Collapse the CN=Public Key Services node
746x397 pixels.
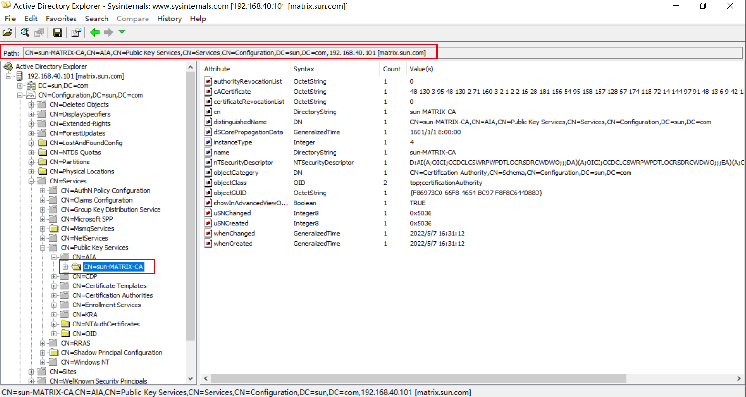point(42,248)
